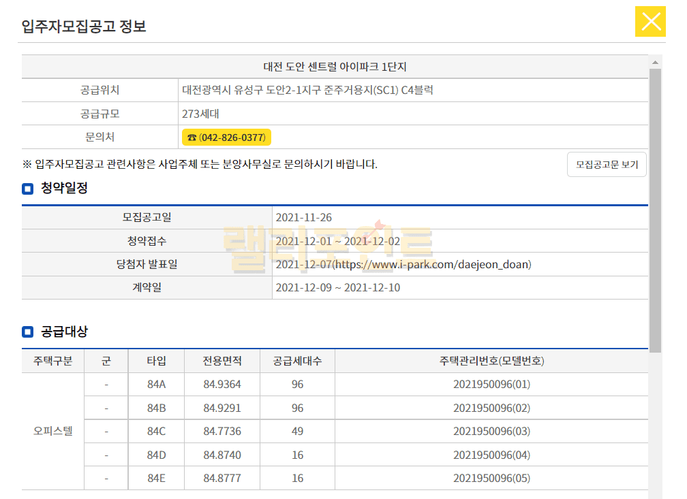The height and width of the screenshot is (499, 687).
Task: Click the vertical scrollbar thumb
Action: coord(655,204)
